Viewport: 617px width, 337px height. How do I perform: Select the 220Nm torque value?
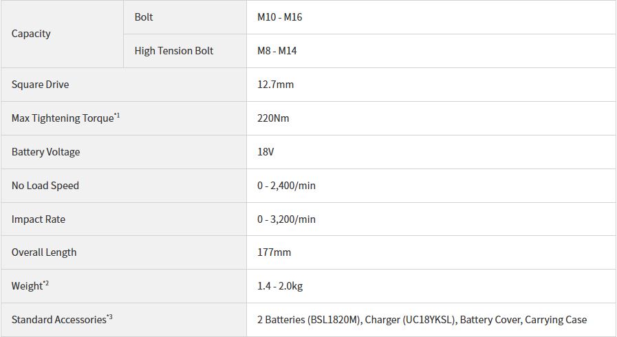pyautogui.click(x=273, y=118)
